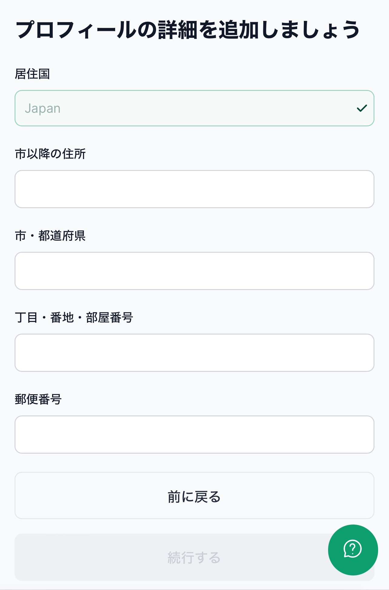This screenshot has width=389, height=590.
Task: Click the 市・都道府県 label text
Action: click(50, 236)
